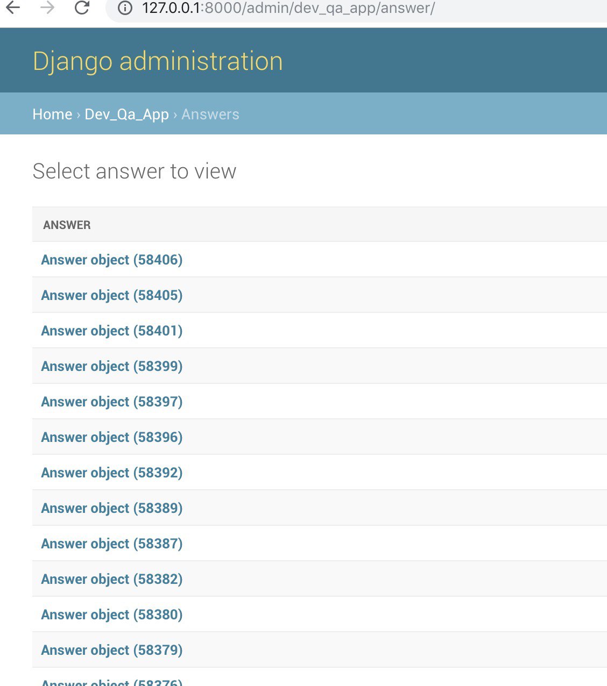
Task: Sort by the ANSWER column header
Action: pos(67,225)
